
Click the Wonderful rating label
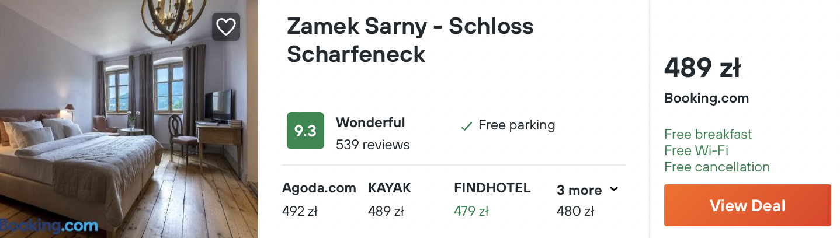point(370,123)
